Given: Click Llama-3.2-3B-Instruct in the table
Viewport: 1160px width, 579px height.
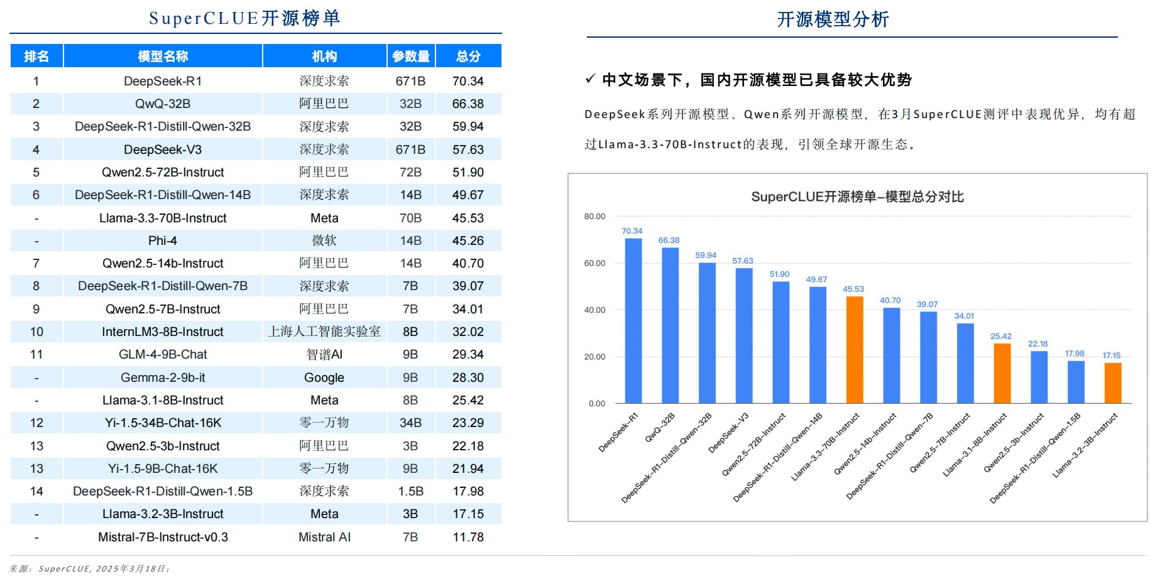Looking at the screenshot, I should pos(163,514).
